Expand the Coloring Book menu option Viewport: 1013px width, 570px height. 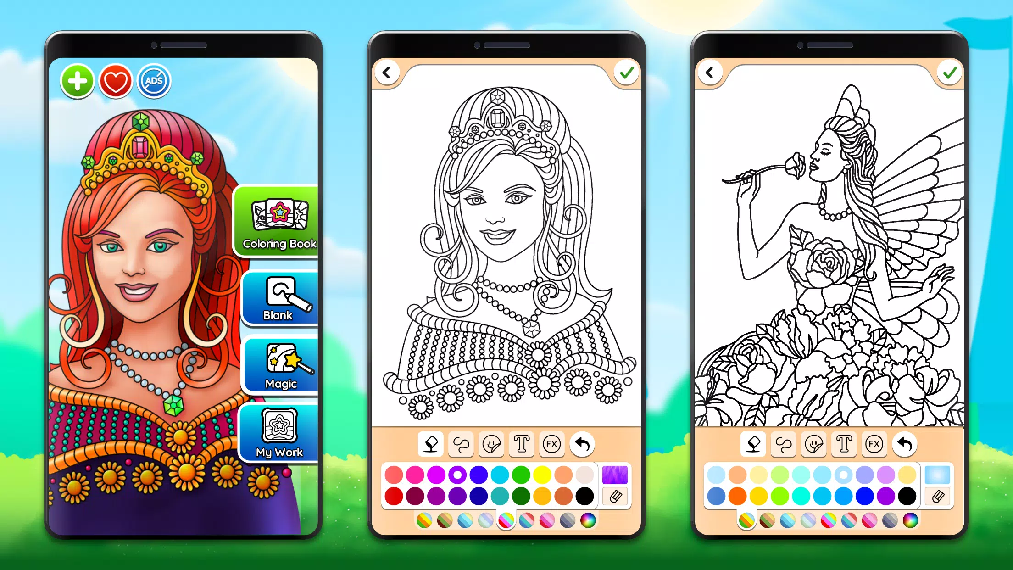(280, 218)
